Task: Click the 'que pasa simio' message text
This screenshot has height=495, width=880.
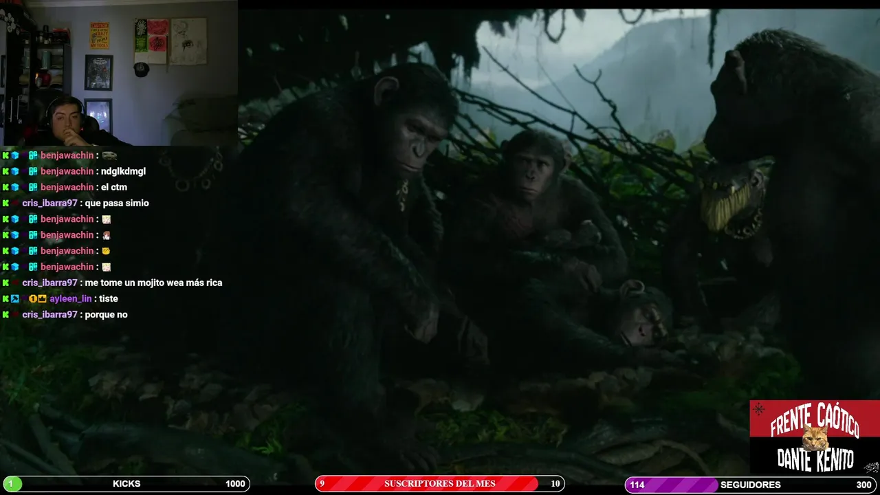Action: (x=117, y=203)
